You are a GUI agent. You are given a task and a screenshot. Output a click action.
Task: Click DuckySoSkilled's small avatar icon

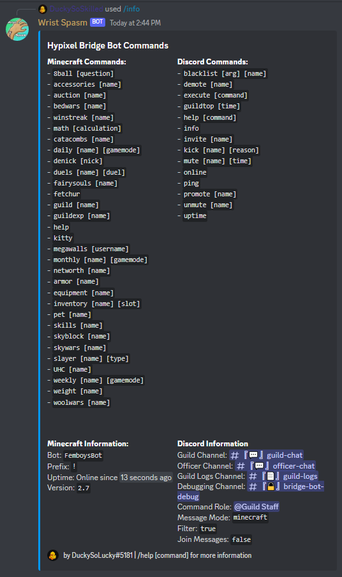coord(43,9)
